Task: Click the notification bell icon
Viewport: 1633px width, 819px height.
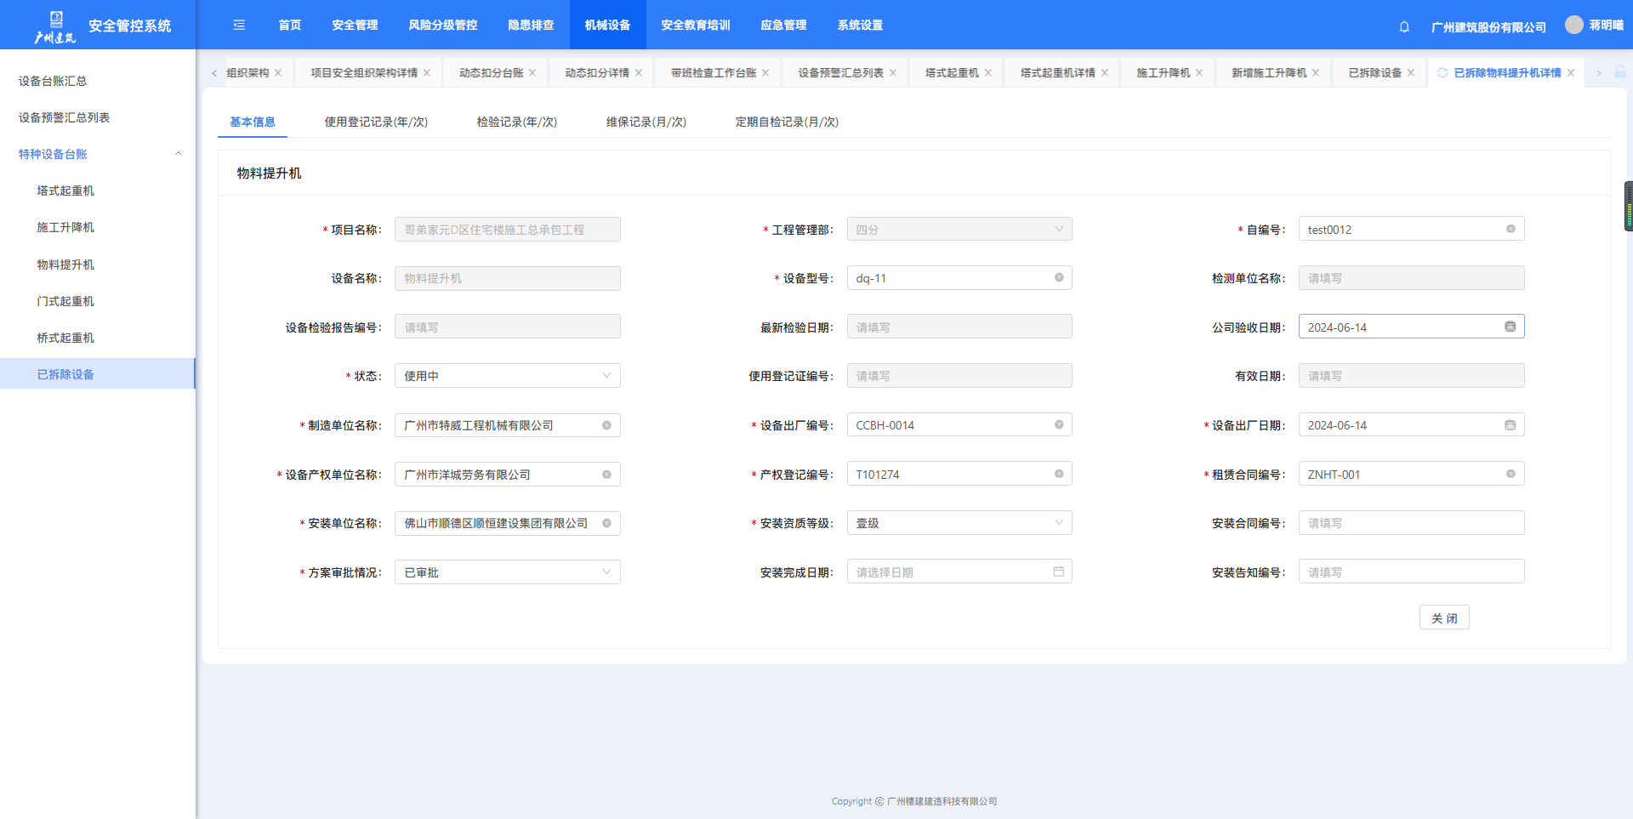Action: (x=1404, y=26)
